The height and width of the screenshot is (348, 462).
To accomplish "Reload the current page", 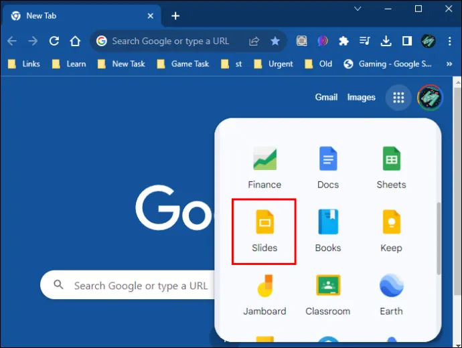I will [x=54, y=41].
